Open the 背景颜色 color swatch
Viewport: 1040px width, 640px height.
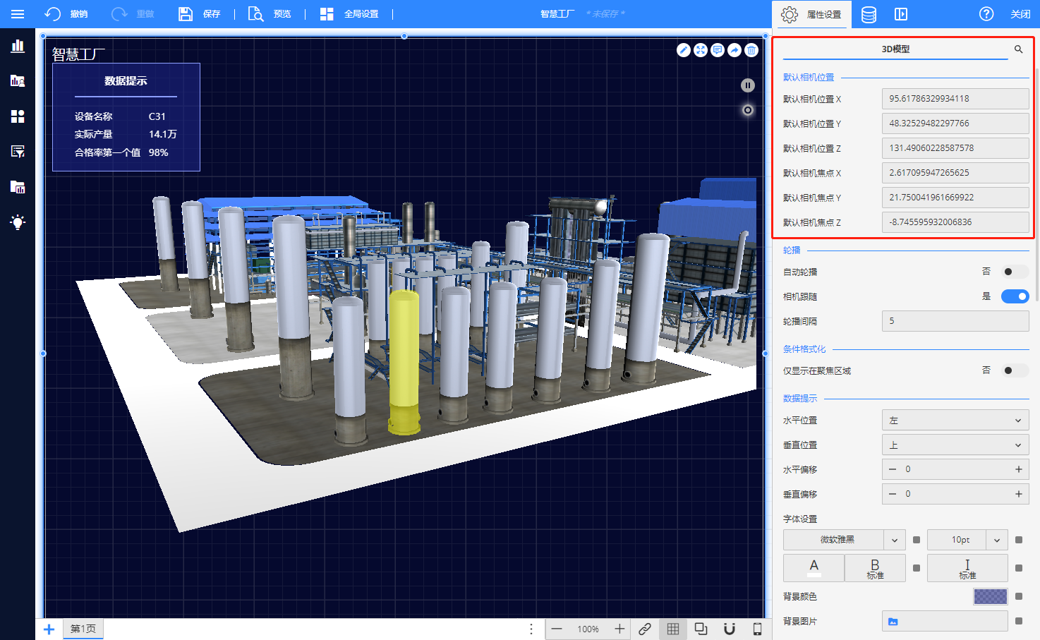pos(990,597)
